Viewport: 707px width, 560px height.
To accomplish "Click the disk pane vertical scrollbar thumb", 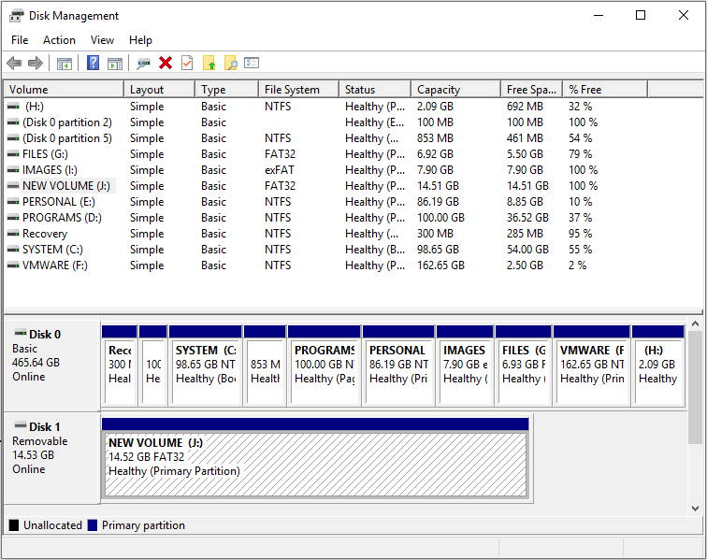I will [695, 387].
